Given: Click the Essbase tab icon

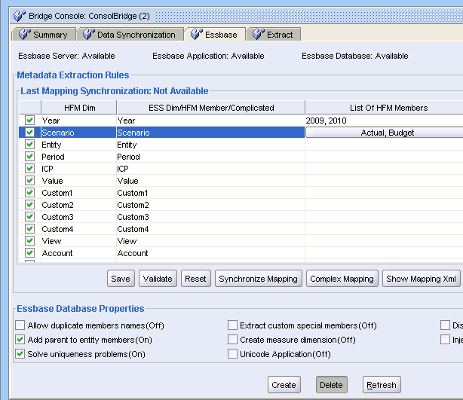Looking at the screenshot, I should click(x=198, y=35).
